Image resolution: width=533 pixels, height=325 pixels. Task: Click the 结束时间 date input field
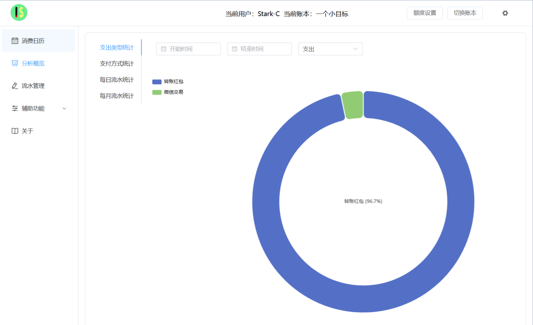tap(263, 49)
